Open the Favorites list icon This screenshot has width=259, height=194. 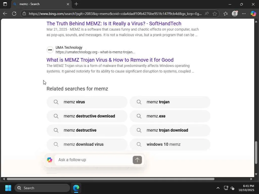225,14
